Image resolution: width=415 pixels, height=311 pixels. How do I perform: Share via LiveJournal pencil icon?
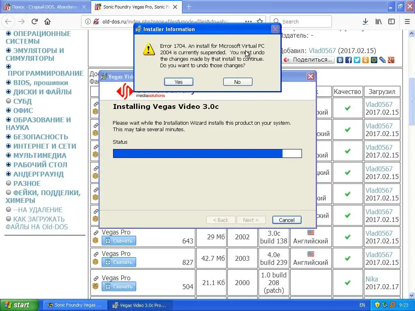tap(383, 60)
